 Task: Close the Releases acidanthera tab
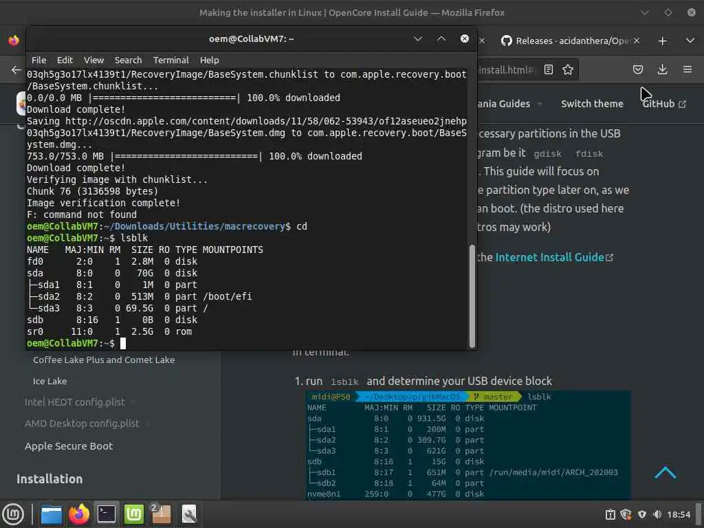637,41
